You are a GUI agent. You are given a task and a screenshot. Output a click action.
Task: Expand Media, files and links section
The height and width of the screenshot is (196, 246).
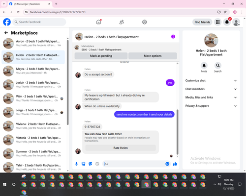(211, 98)
